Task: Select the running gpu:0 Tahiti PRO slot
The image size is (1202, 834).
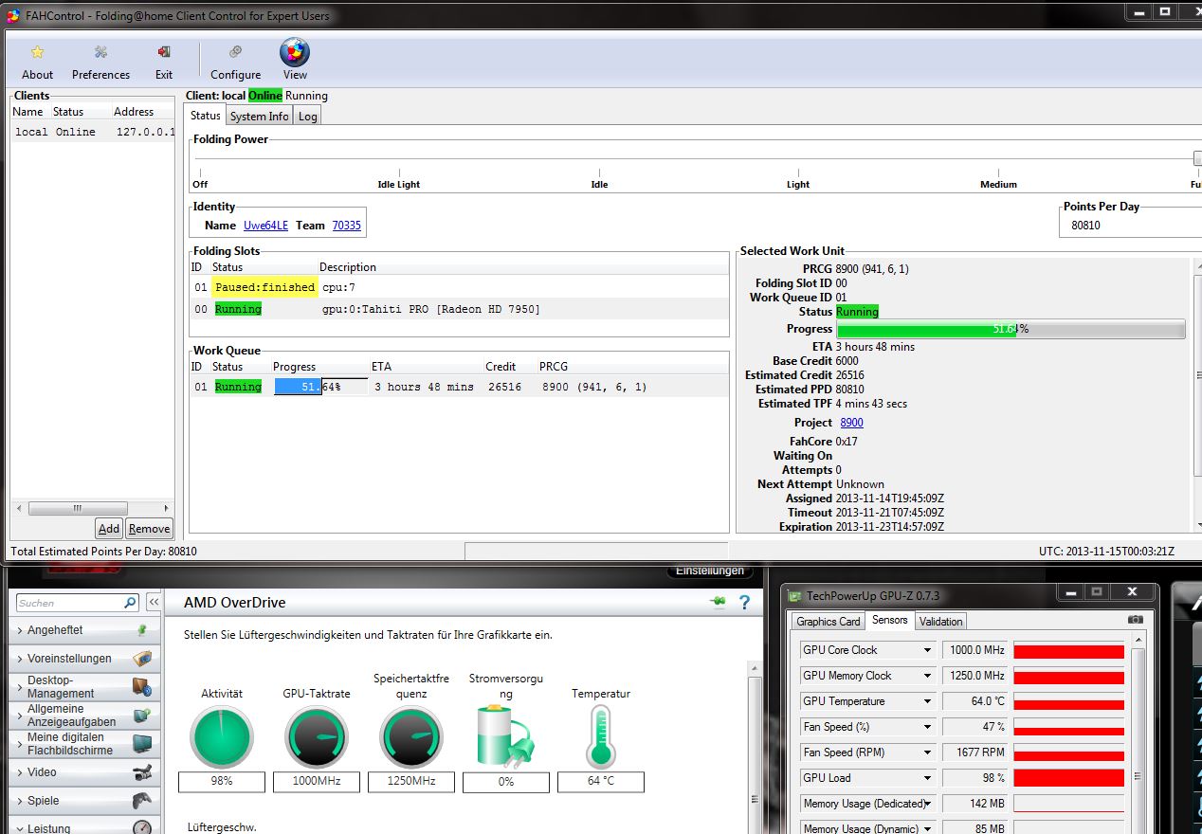Action: (459, 309)
